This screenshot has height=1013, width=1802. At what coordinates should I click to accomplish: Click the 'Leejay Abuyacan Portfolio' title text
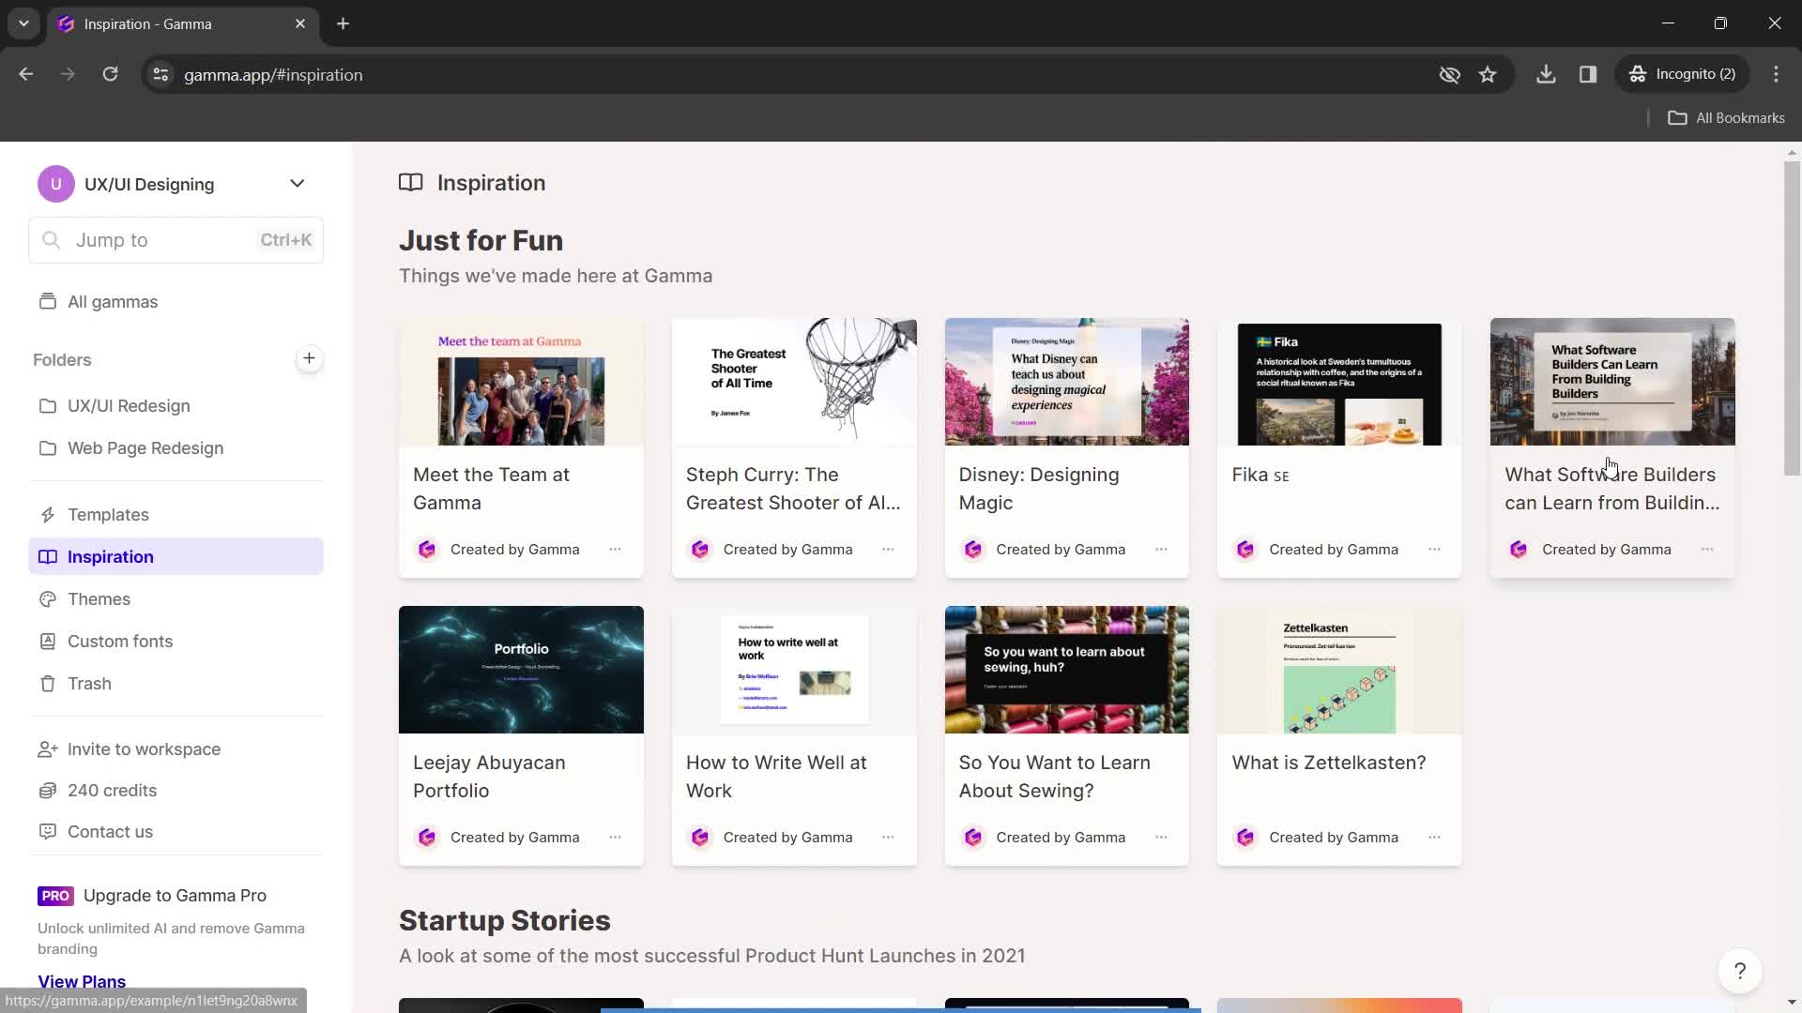489,777
